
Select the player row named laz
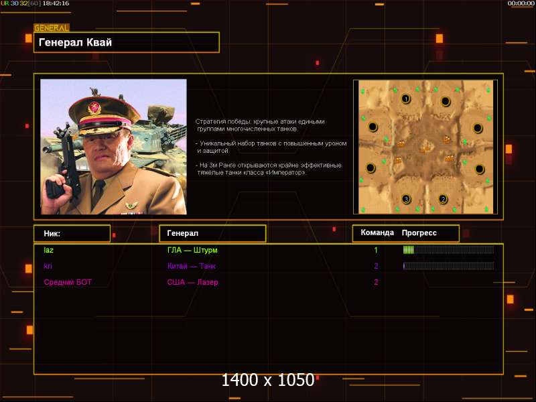269,250
